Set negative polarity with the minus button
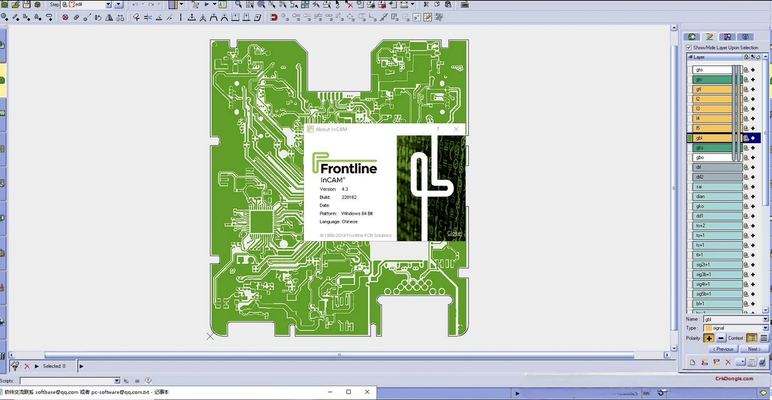Viewport: 772px width, 400px height. point(721,338)
